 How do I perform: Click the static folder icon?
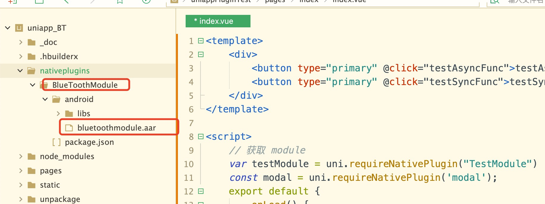[x=32, y=185]
